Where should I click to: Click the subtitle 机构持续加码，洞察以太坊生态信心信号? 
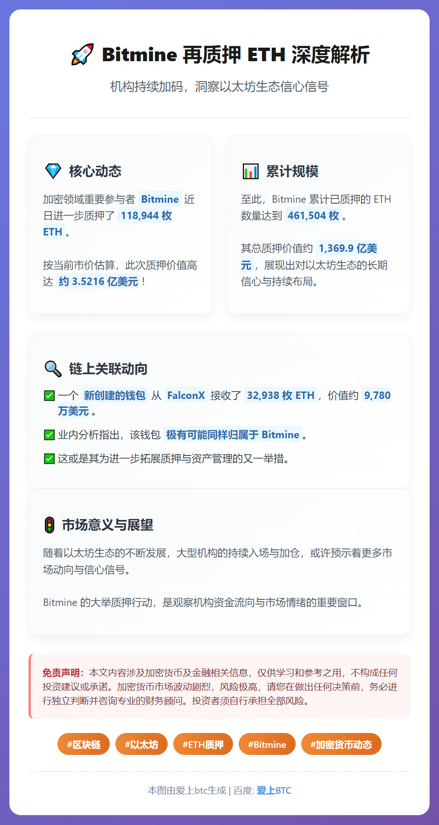click(219, 86)
